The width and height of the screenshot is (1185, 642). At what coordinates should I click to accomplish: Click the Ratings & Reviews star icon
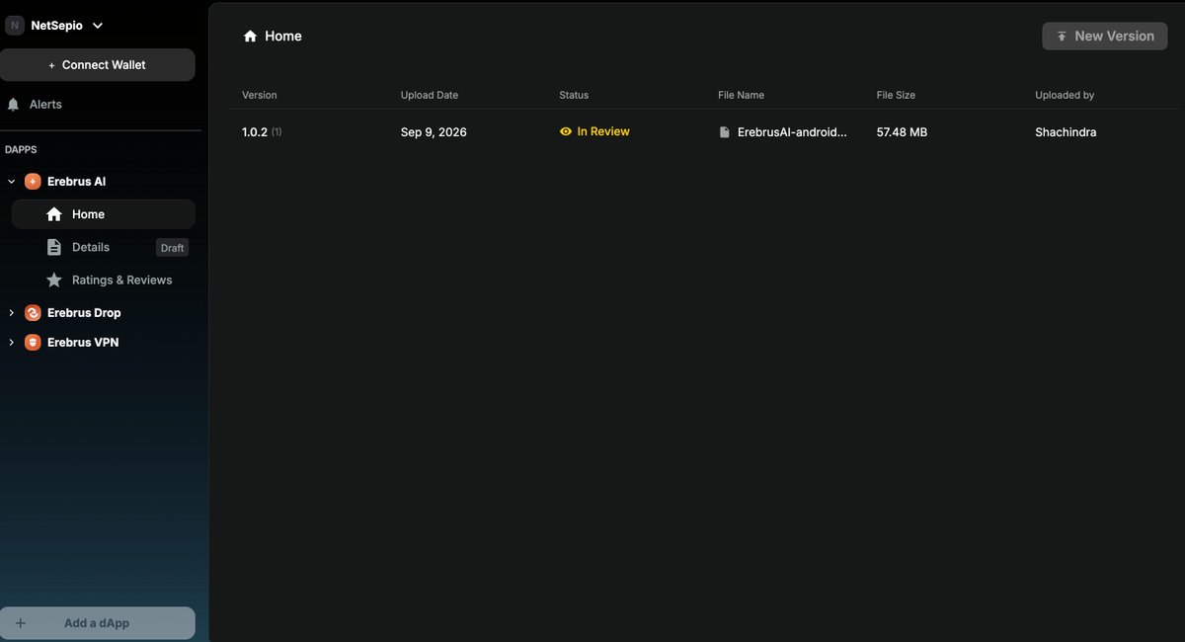(54, 281)
